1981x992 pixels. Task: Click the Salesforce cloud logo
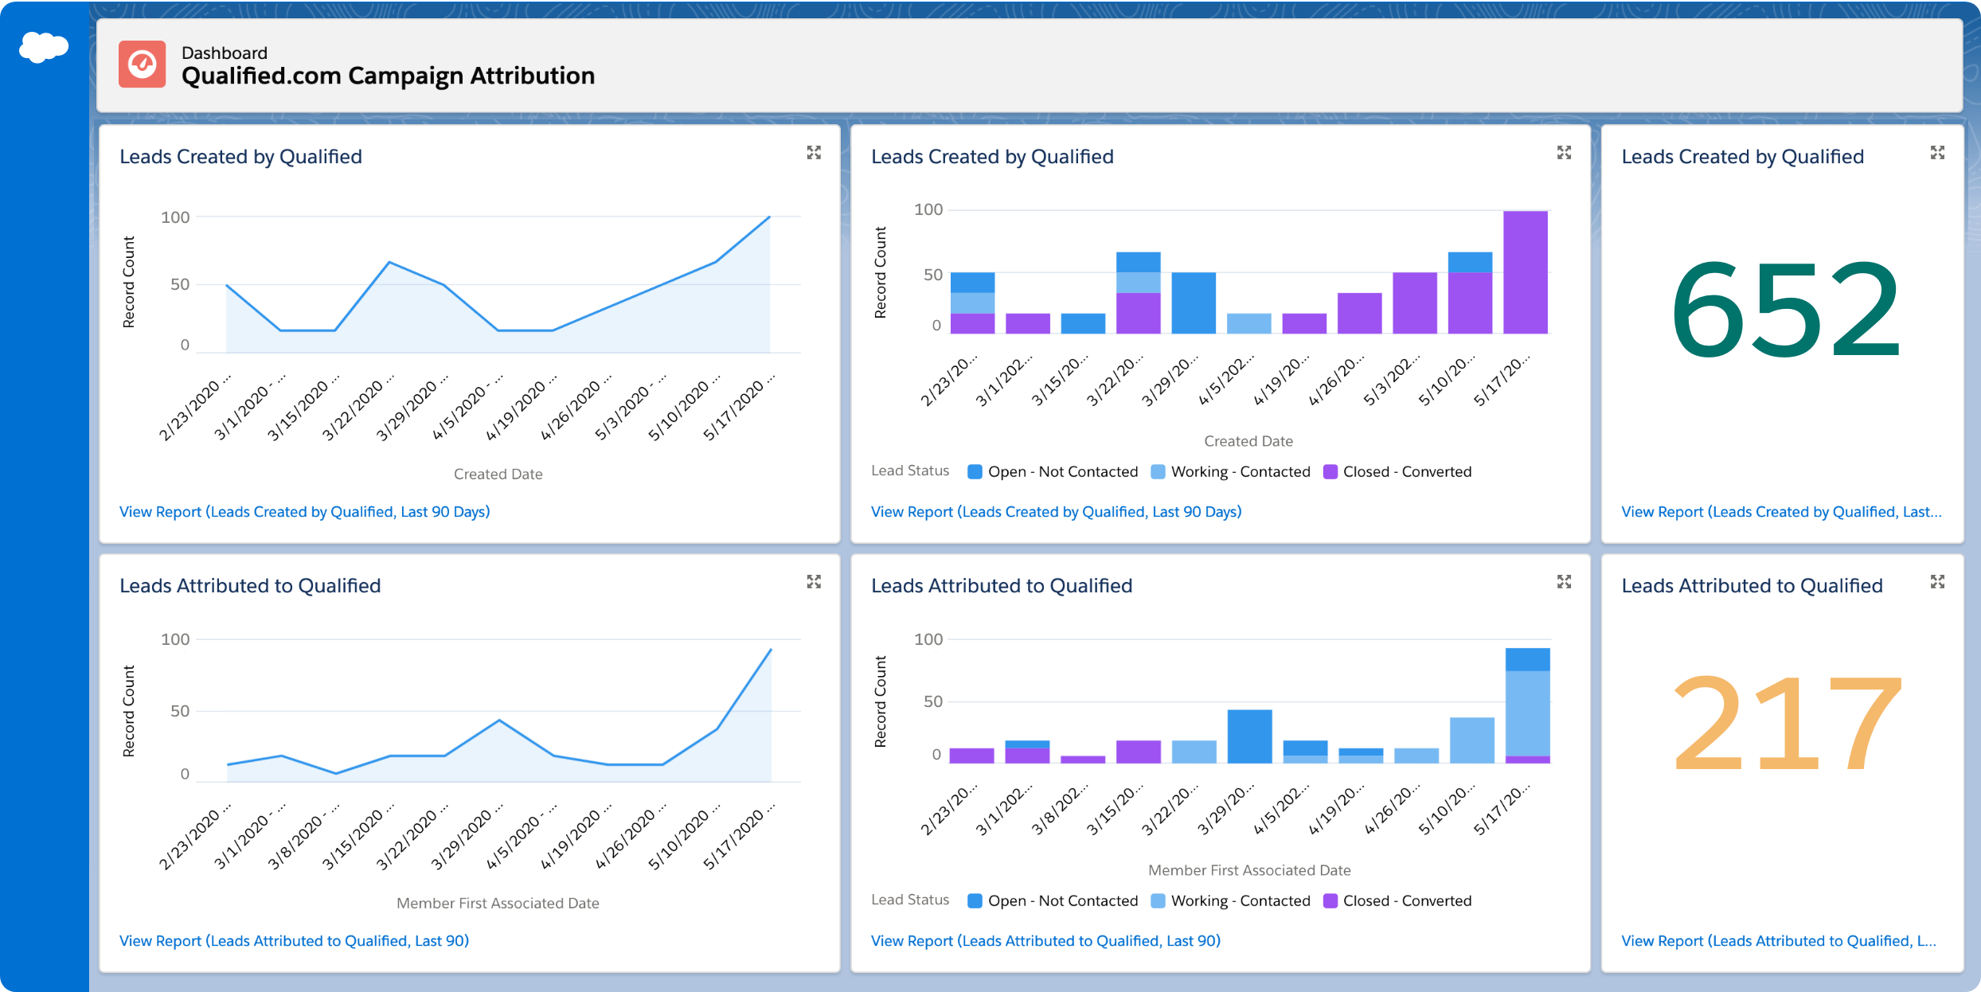click(x=44, y=48)
